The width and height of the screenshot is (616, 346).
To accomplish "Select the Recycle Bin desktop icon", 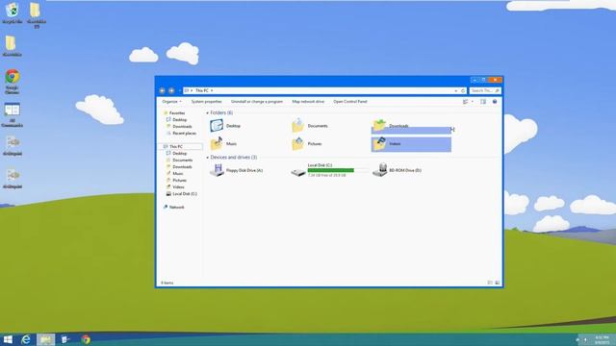I will coord(13,13).
